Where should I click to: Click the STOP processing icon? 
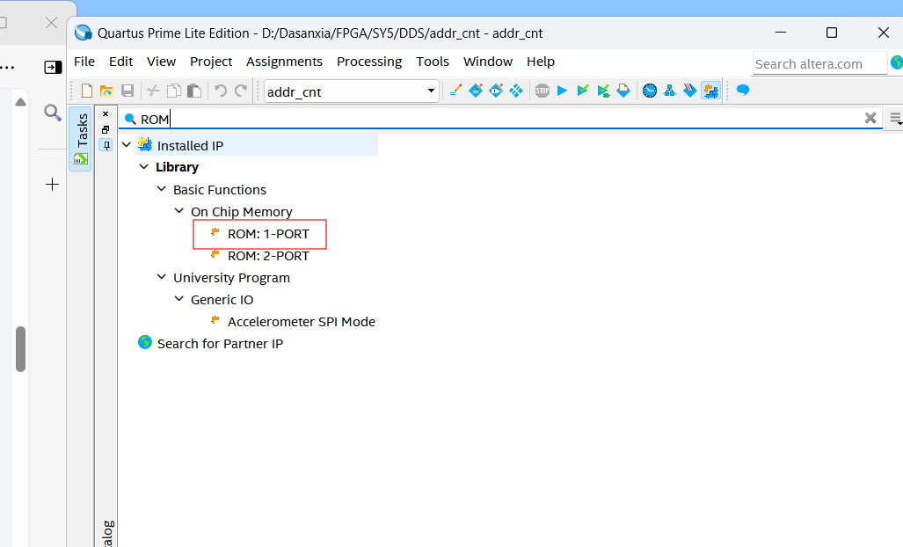point(542,91)
